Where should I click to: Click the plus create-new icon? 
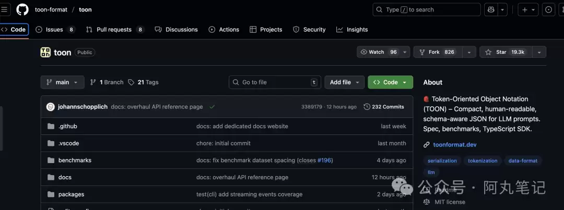point(525,9)
